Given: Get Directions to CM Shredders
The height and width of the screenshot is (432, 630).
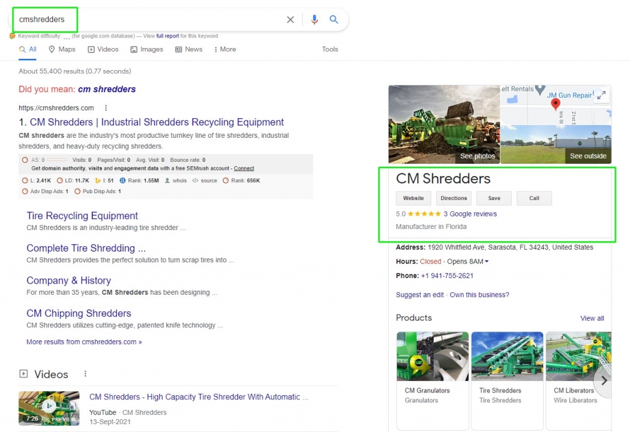Looking at the screenshot, I should pos(453,198).
